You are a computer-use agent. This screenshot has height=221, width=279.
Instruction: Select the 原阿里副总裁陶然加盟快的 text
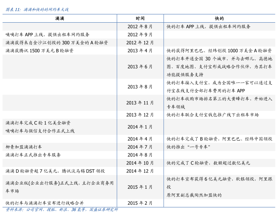pyautogui.click(x=194, y=195)
